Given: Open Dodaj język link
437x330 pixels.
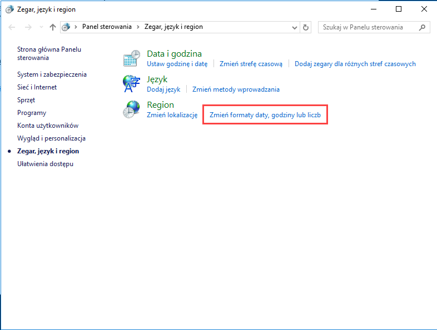Looking at the screenshot, I should coord(163,89).
